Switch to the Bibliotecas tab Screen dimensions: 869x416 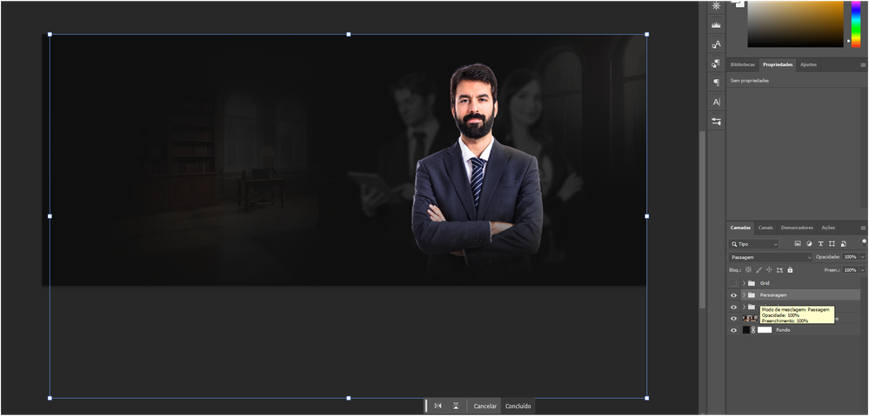coord(742,65)
